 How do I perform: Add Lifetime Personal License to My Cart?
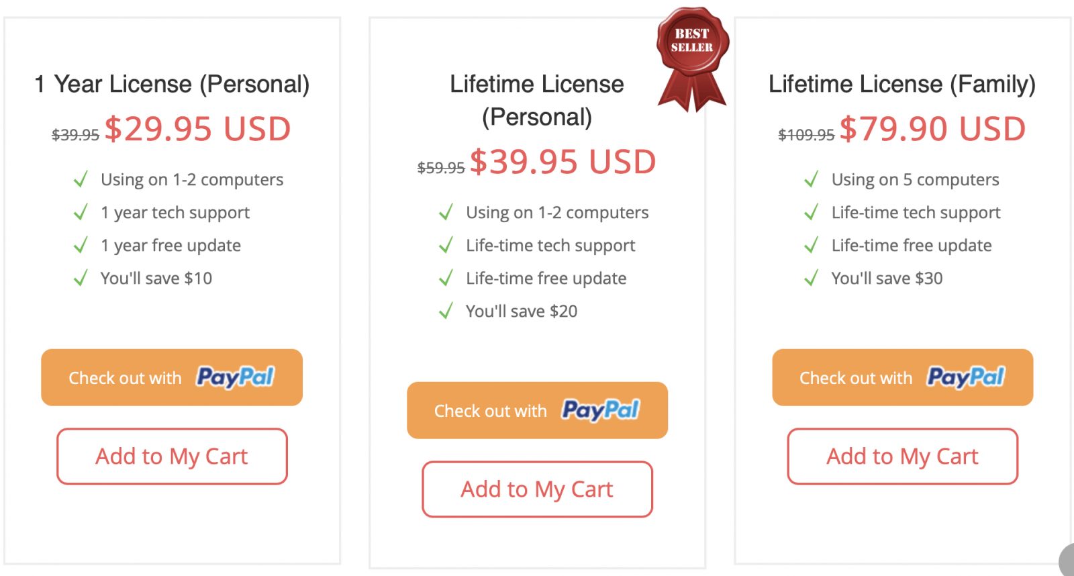coord(537,489)
